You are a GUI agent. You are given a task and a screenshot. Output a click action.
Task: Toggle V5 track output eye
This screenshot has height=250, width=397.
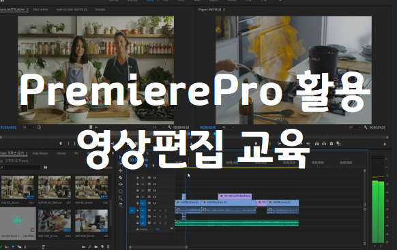(x=154, y=178)
